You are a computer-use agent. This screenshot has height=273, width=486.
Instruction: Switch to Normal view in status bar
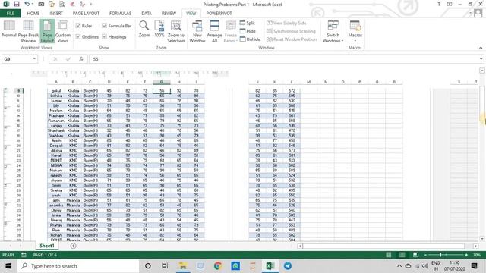click(x=388, y=255)
